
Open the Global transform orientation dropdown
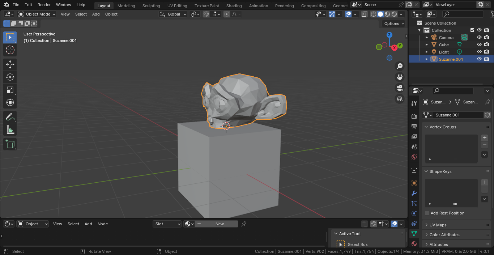[x=173, y=14]
